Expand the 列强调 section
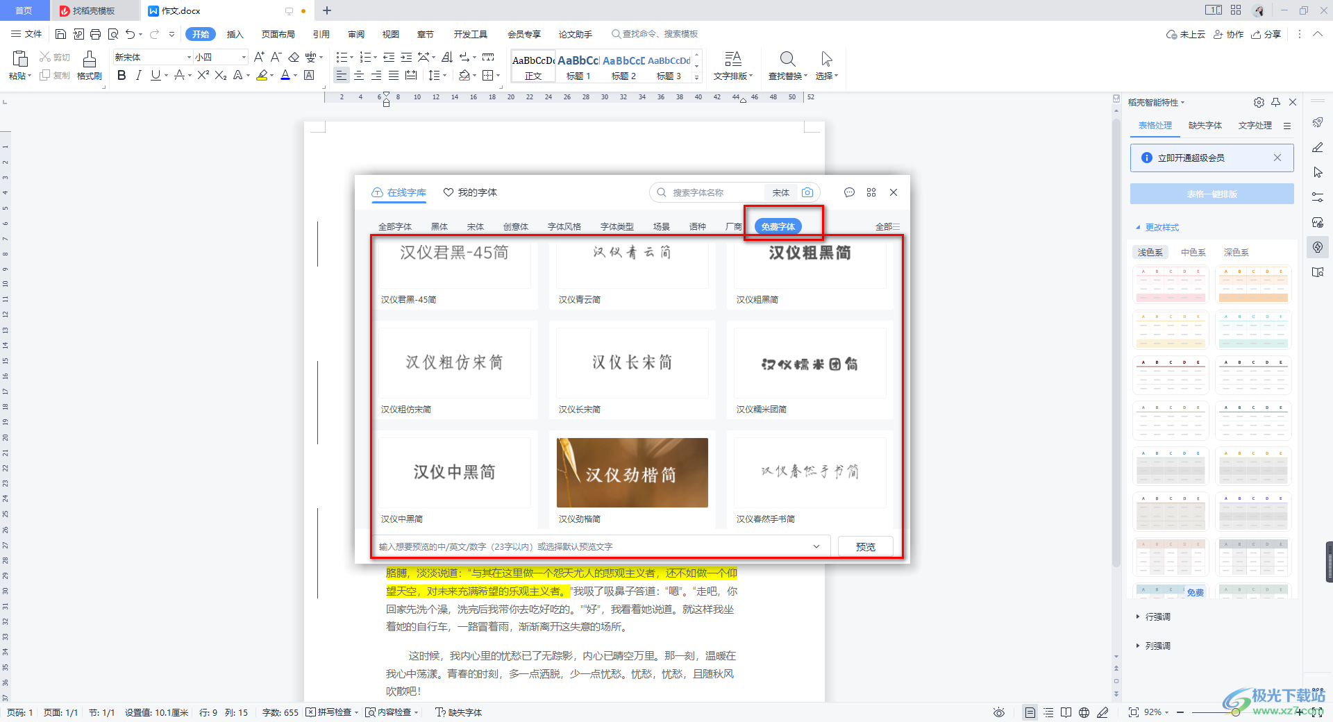This screenshot has width=1333, height=722. 1153,646
